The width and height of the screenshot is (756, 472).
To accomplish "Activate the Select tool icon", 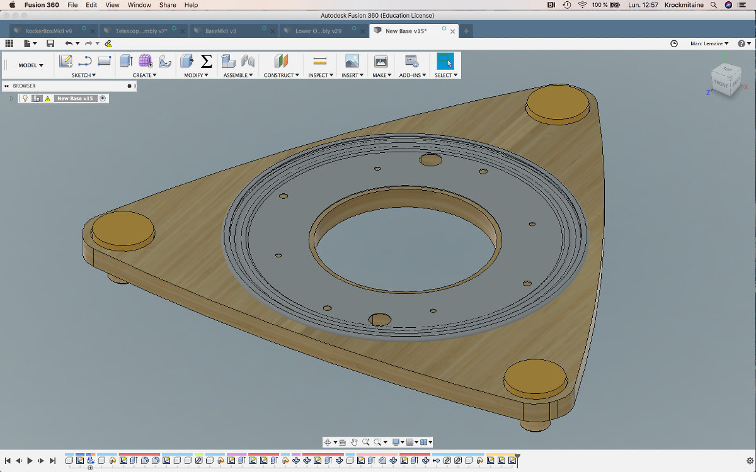I will click(445, 61).
